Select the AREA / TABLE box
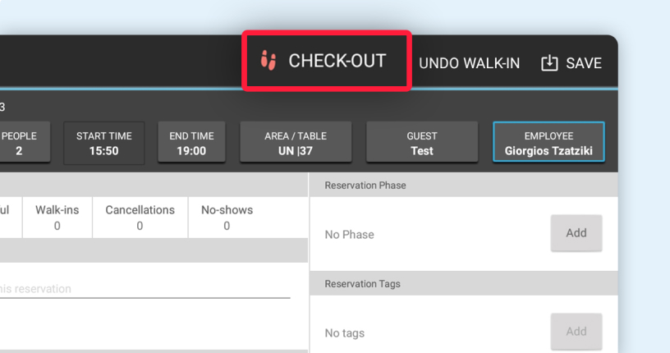670x353 pixels. (296, 144)
